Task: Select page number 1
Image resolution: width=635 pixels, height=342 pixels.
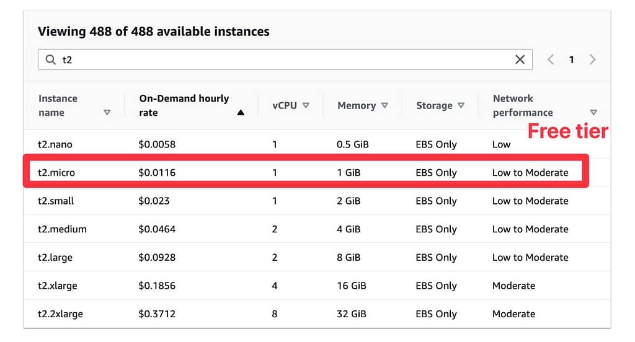Action: point(571,59)
